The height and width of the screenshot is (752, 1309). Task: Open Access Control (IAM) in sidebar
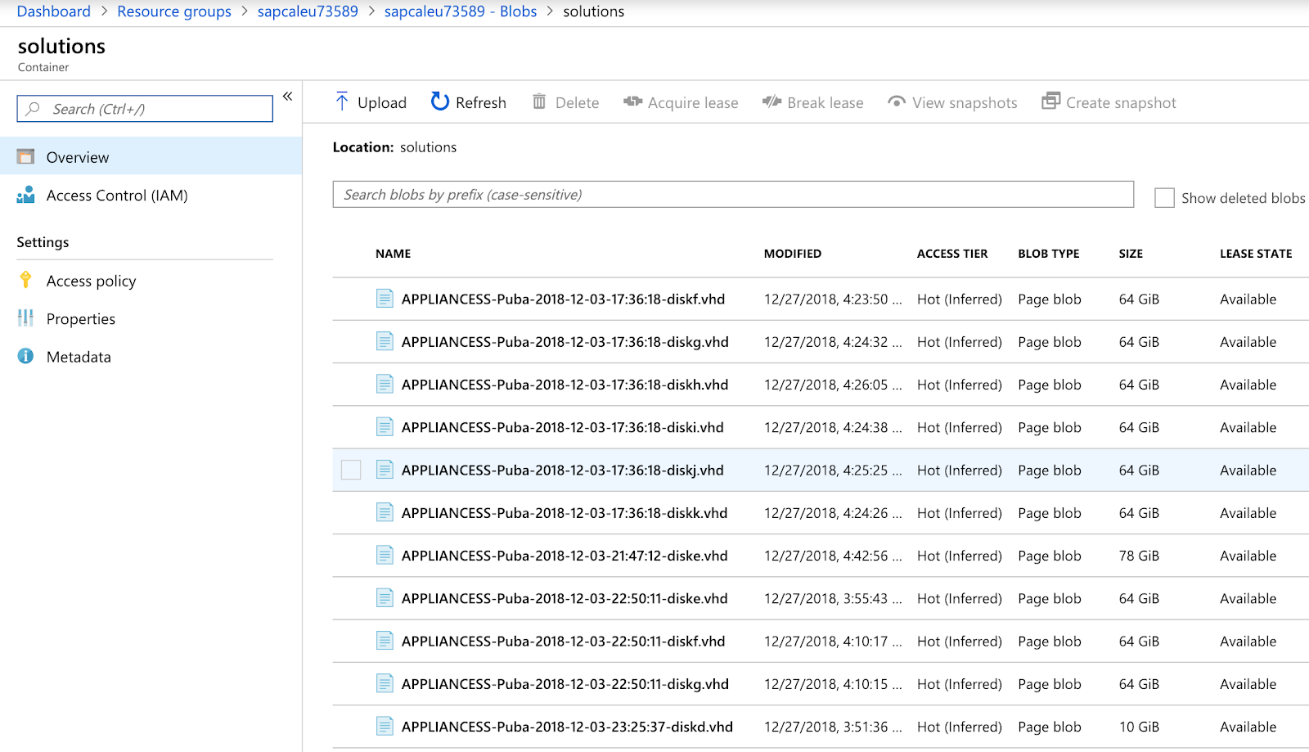pos(117,196)
